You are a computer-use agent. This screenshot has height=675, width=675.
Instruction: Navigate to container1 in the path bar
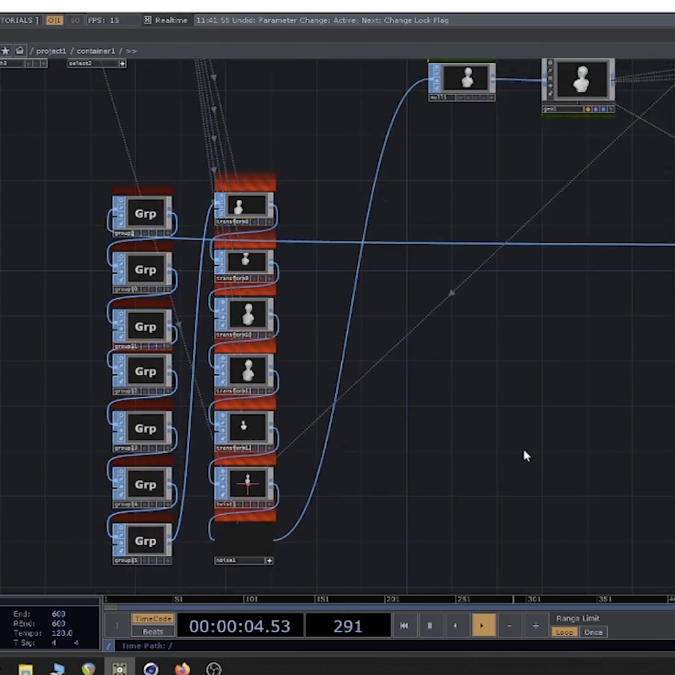tap(96, 51)
